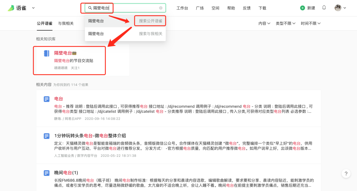This screenshot has height=191, width=357.
Task: Focus the search field containing 隔壁电台
Action: [x=125, y=8]
